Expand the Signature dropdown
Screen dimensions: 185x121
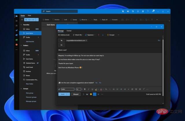pos(95,35)
